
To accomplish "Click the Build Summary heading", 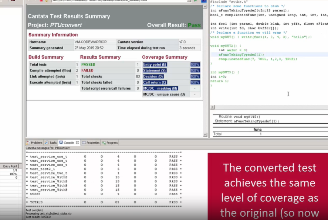I will (46, 57).
